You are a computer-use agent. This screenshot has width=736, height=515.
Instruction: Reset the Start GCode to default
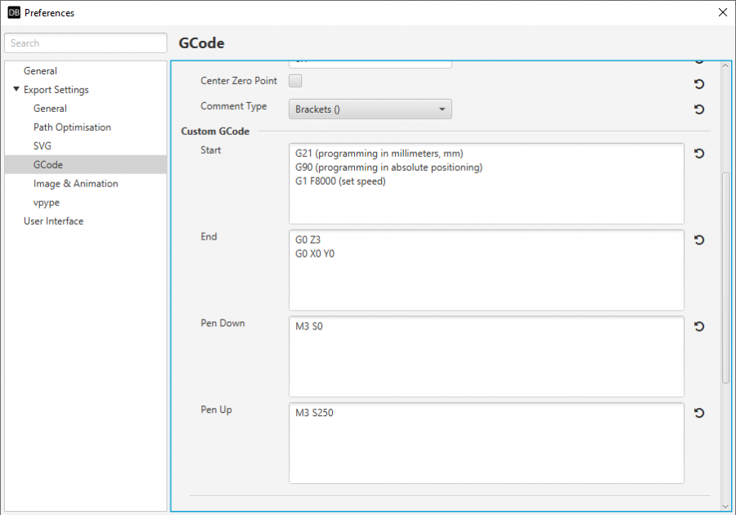(x=699, y=154)
